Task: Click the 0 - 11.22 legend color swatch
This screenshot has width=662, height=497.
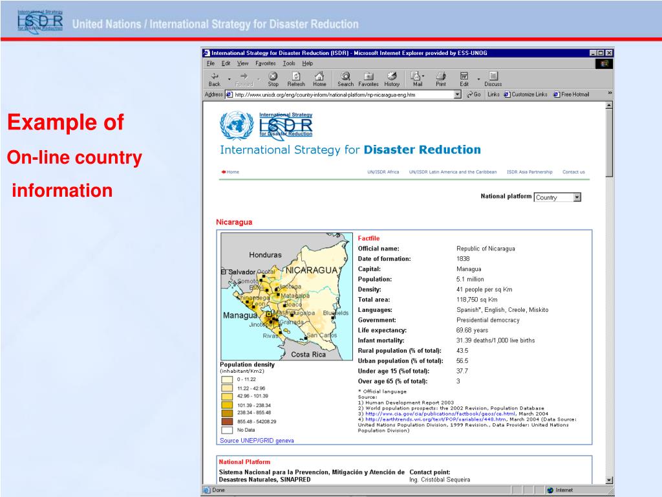Action: pyautogui.click(x=227, y=379)
